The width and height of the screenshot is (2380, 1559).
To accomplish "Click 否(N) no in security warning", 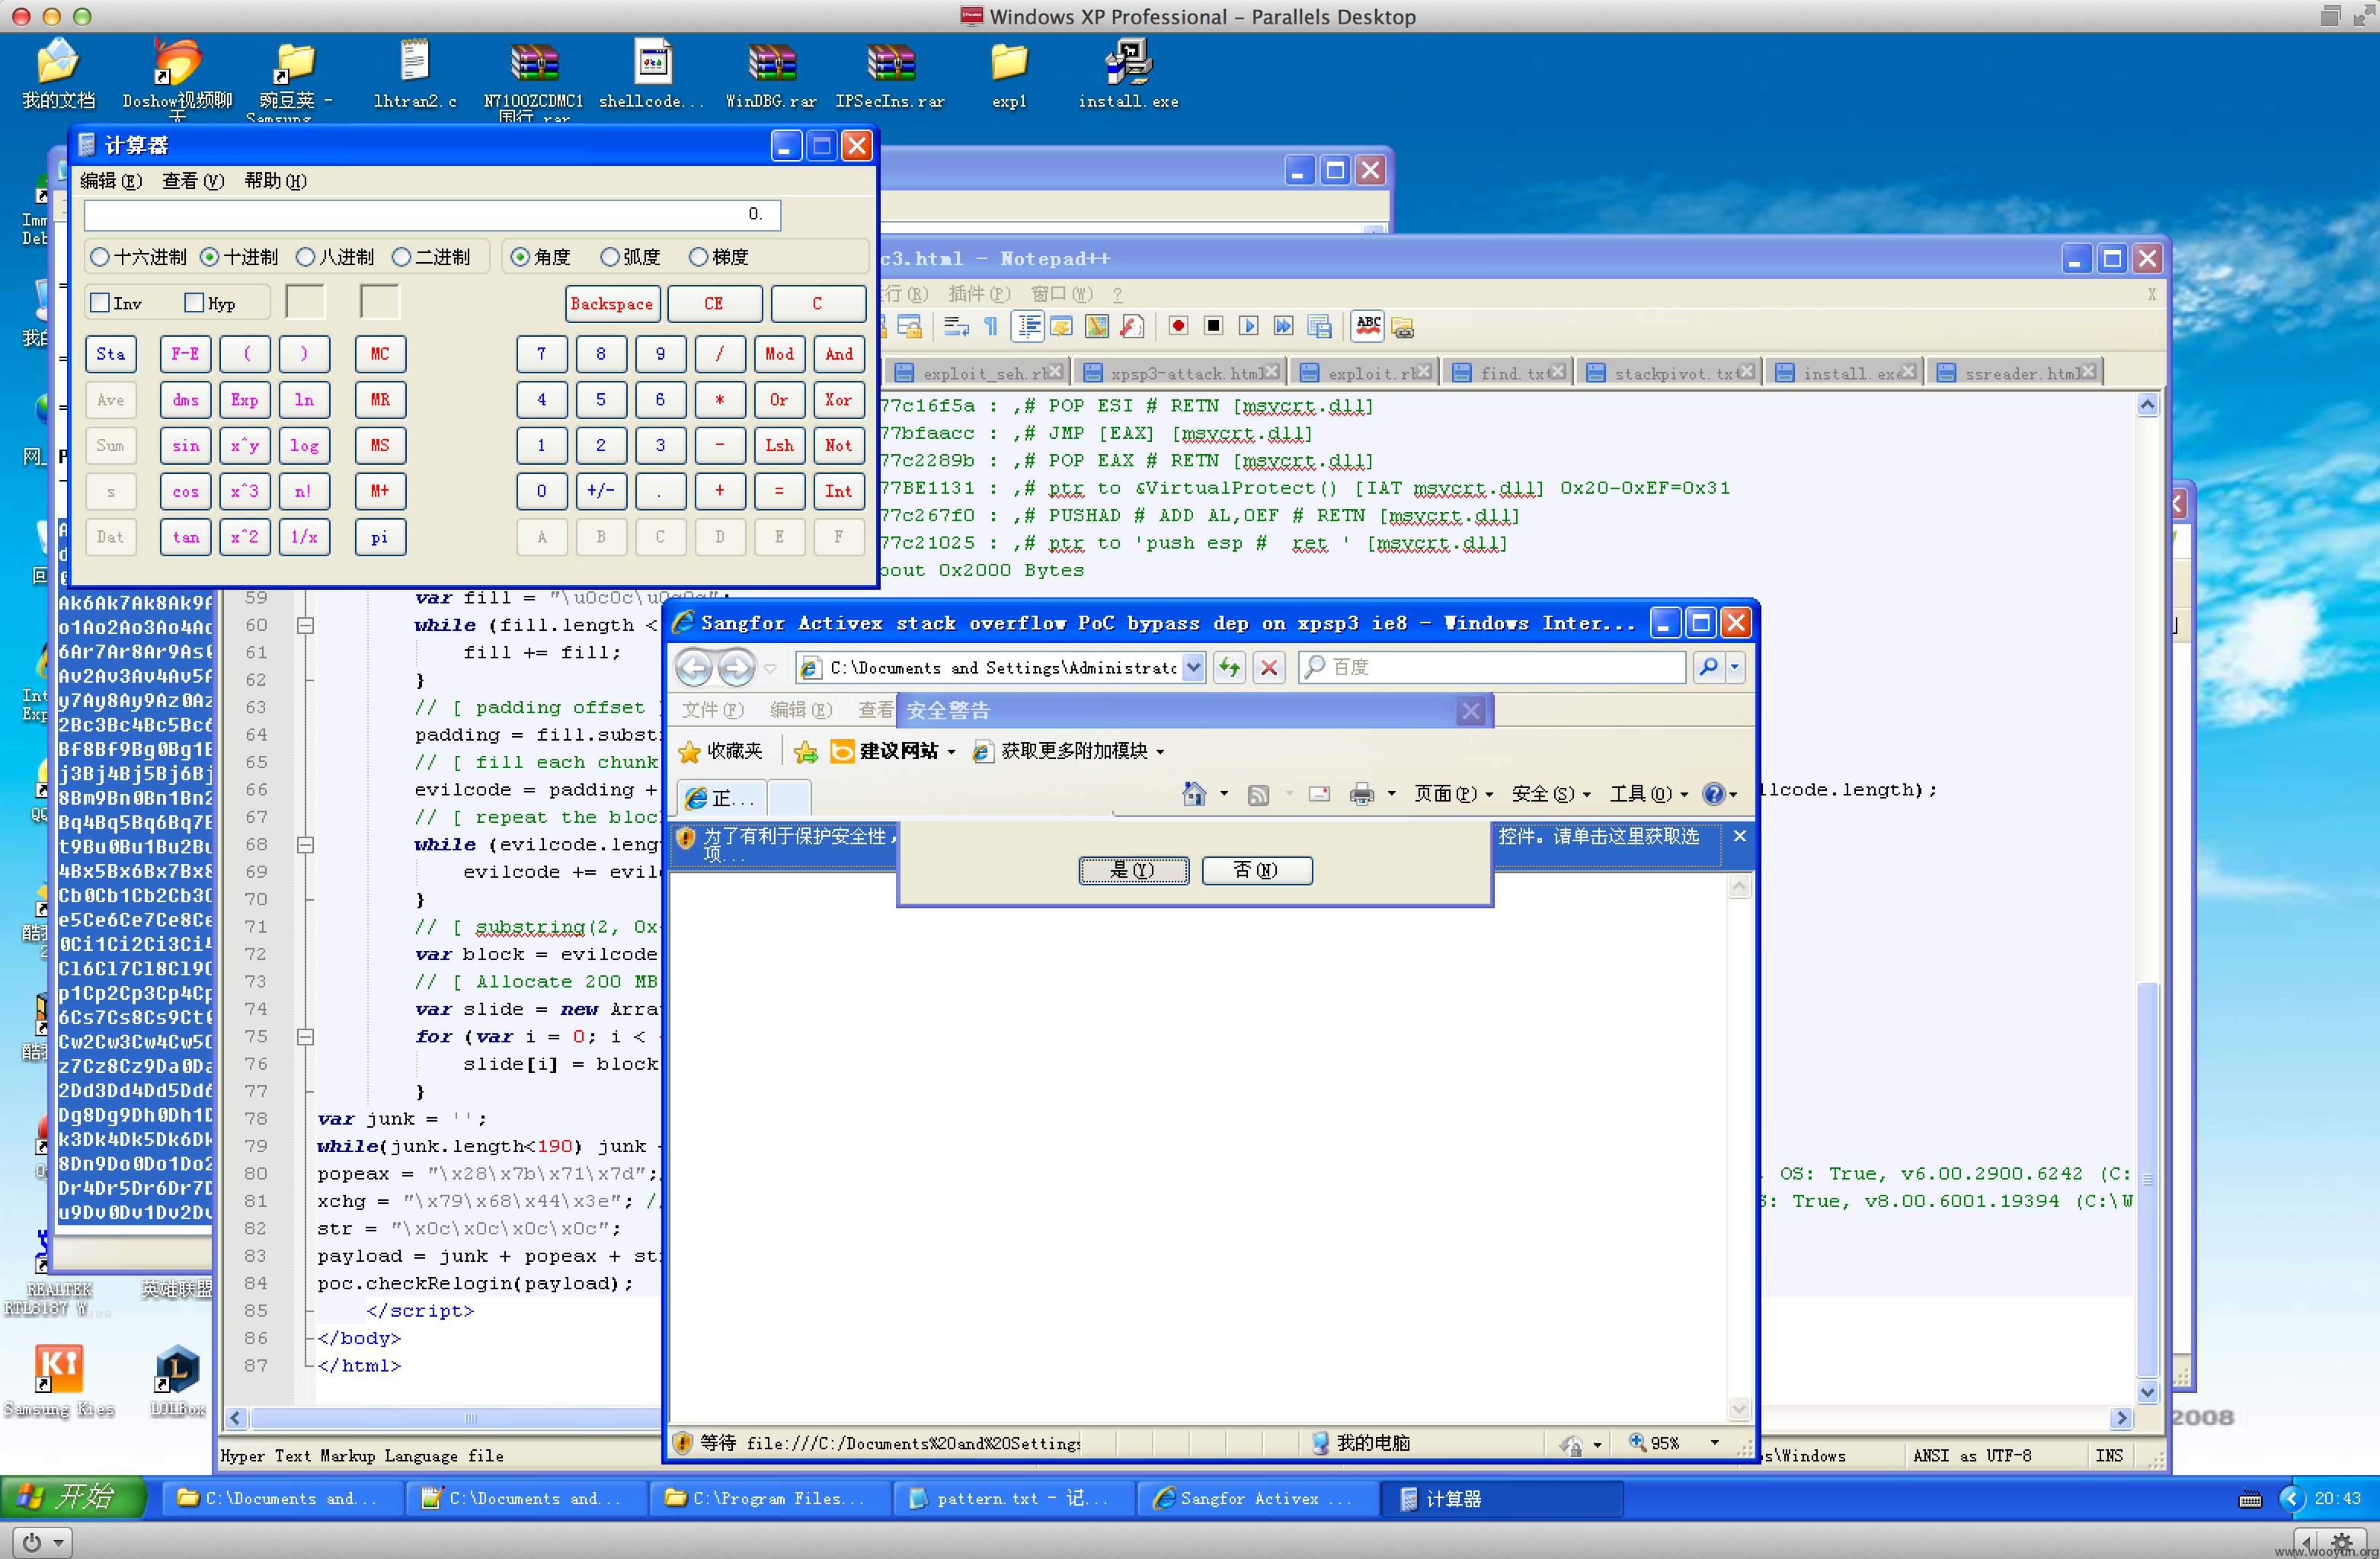I will coord(1256,870).
